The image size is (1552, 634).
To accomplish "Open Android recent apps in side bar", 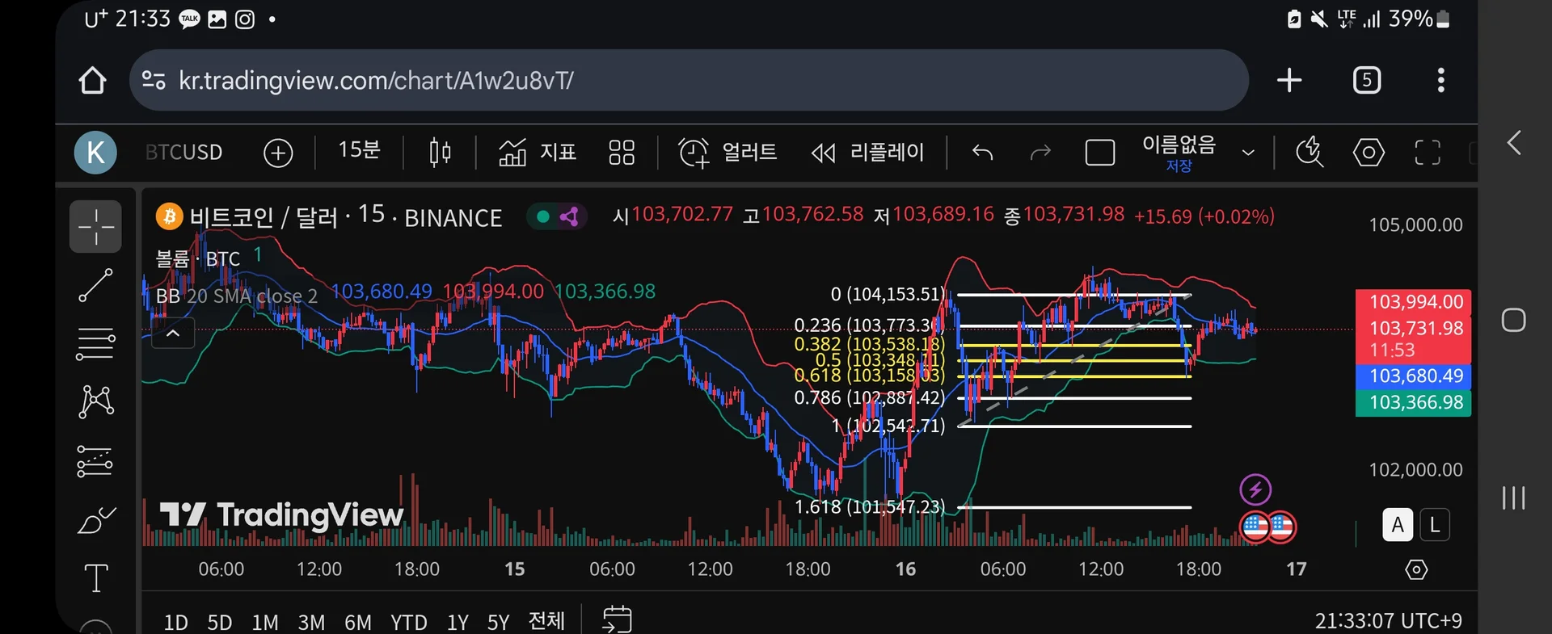I will tap(1514, 498).
